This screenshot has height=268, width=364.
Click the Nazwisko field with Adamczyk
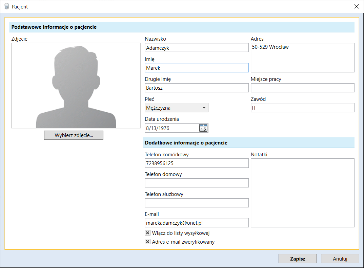(197, 48)
